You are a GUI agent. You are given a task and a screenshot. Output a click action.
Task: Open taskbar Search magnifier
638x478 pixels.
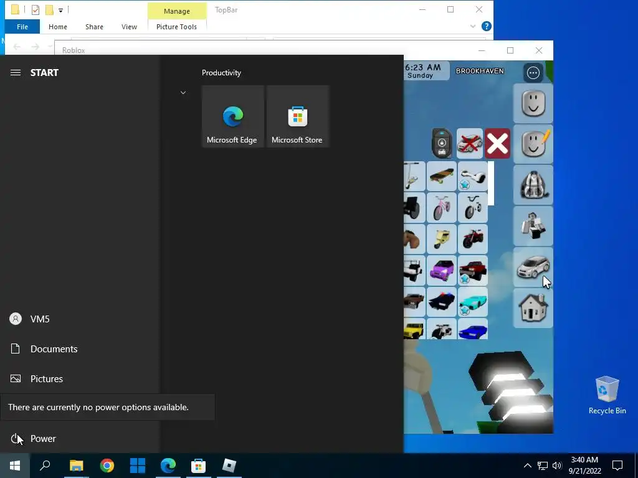(45, 466)
